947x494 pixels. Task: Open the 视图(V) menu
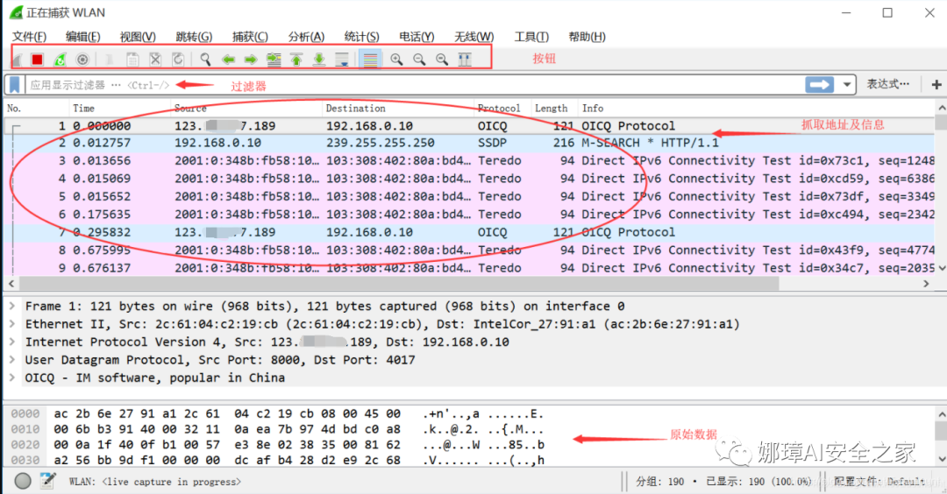pos(138,37)
